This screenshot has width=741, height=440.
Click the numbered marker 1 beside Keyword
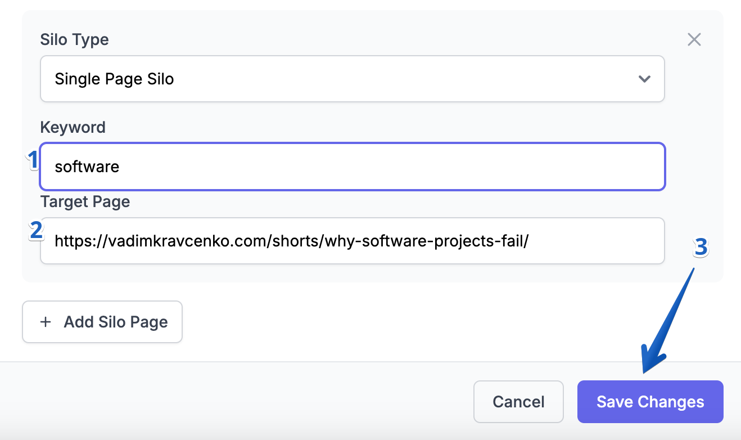point(32,159)
